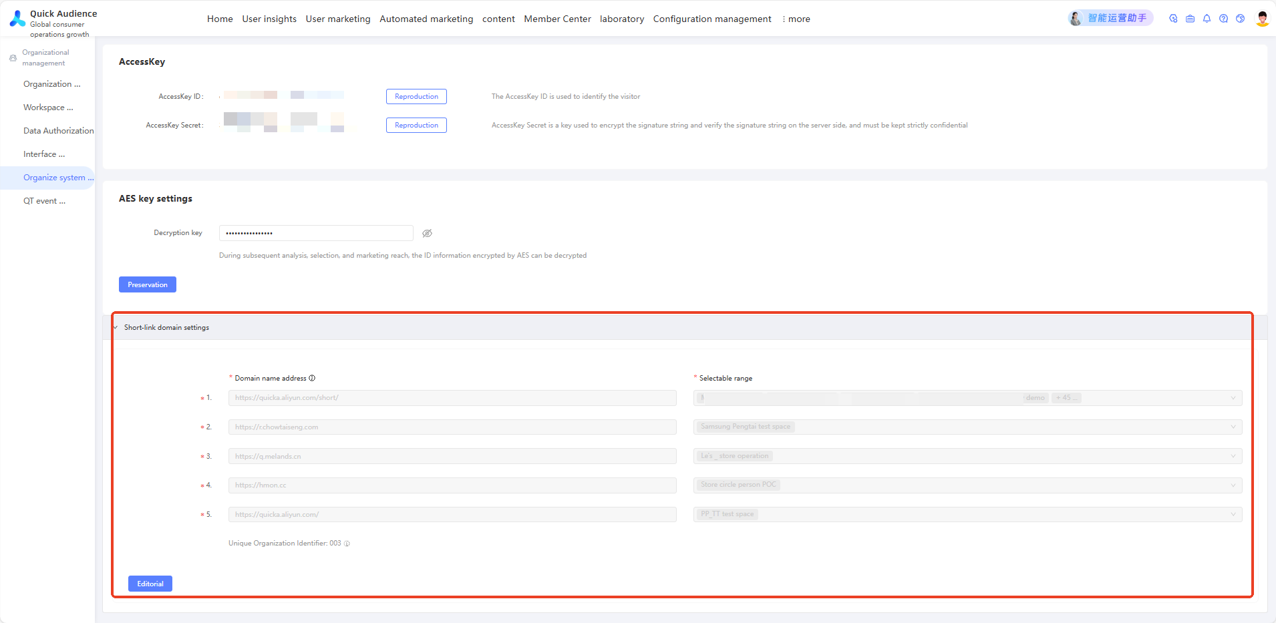Click info icon beside Domain name address
Viewport: 1276px width, 623px height.
click(x=312, y=378)
